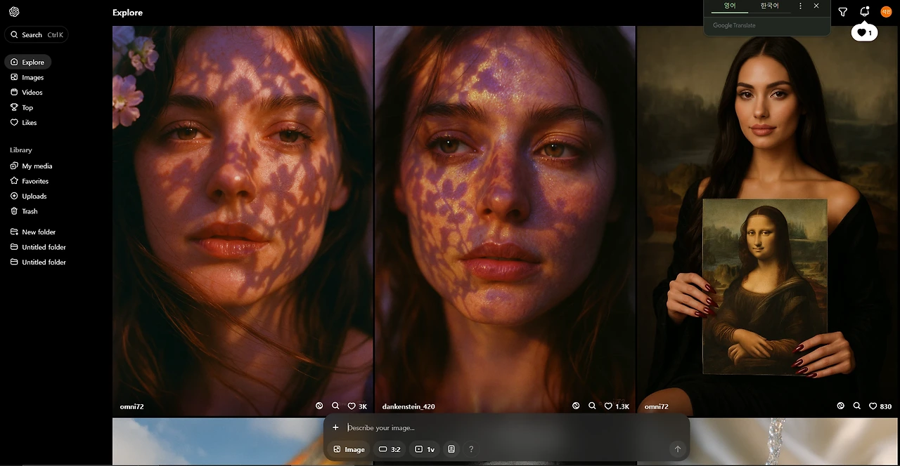This screenshot has width=900, height=466.
Task: Click the Google Translate label
Action: click(x=734, y=25)
